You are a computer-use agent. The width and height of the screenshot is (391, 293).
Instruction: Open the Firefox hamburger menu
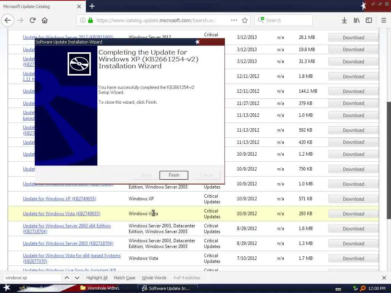tap(384, 20)
